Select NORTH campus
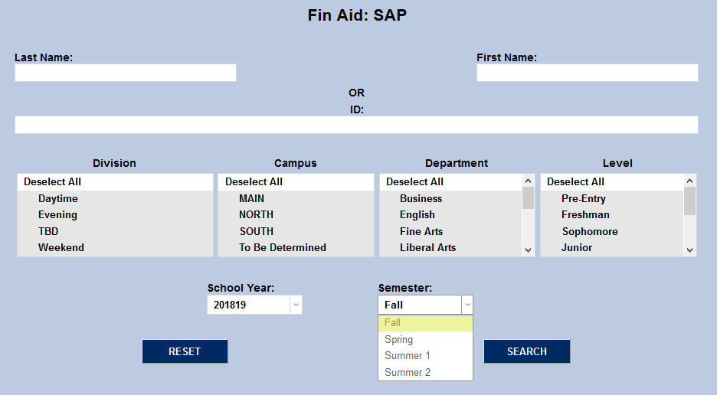The image size is (717, 395). (296, 215)
